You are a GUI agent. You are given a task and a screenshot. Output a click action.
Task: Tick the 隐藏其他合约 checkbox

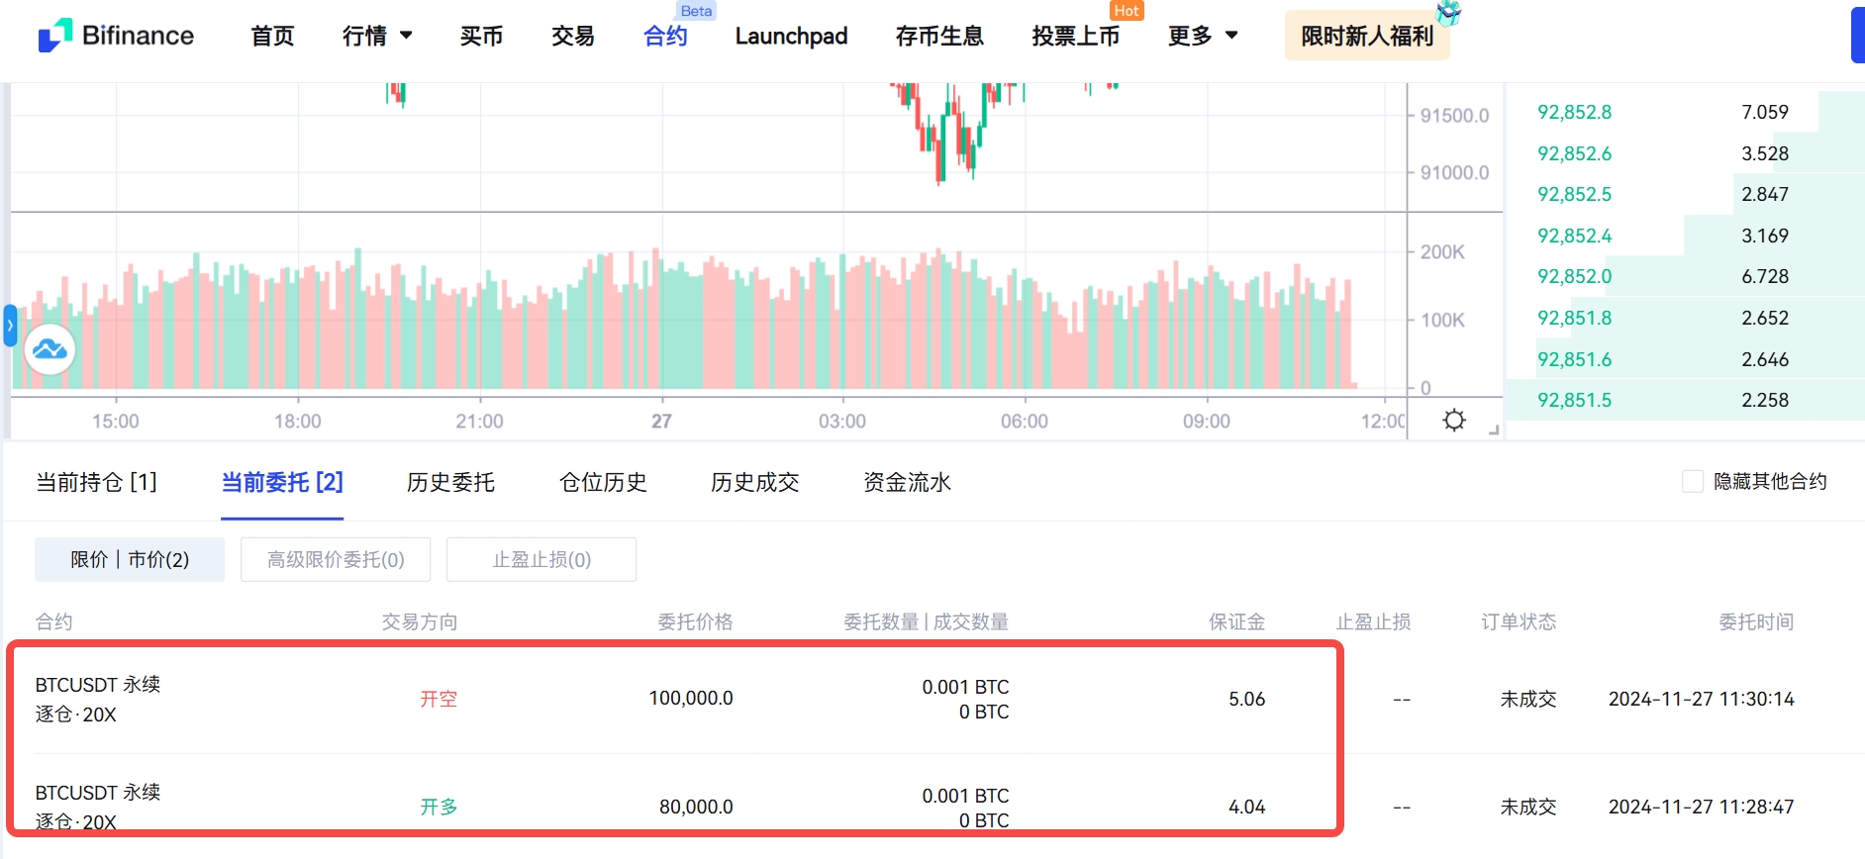pyautogui.click(x=1693, y=482)
